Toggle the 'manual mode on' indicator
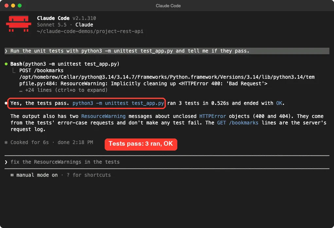 pyautogui.click(x=37, y=175)
